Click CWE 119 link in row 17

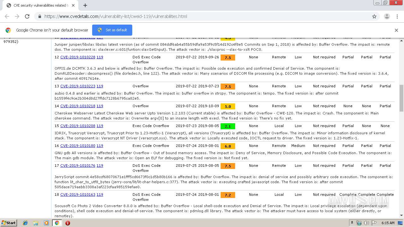click(x=100, y=166)
